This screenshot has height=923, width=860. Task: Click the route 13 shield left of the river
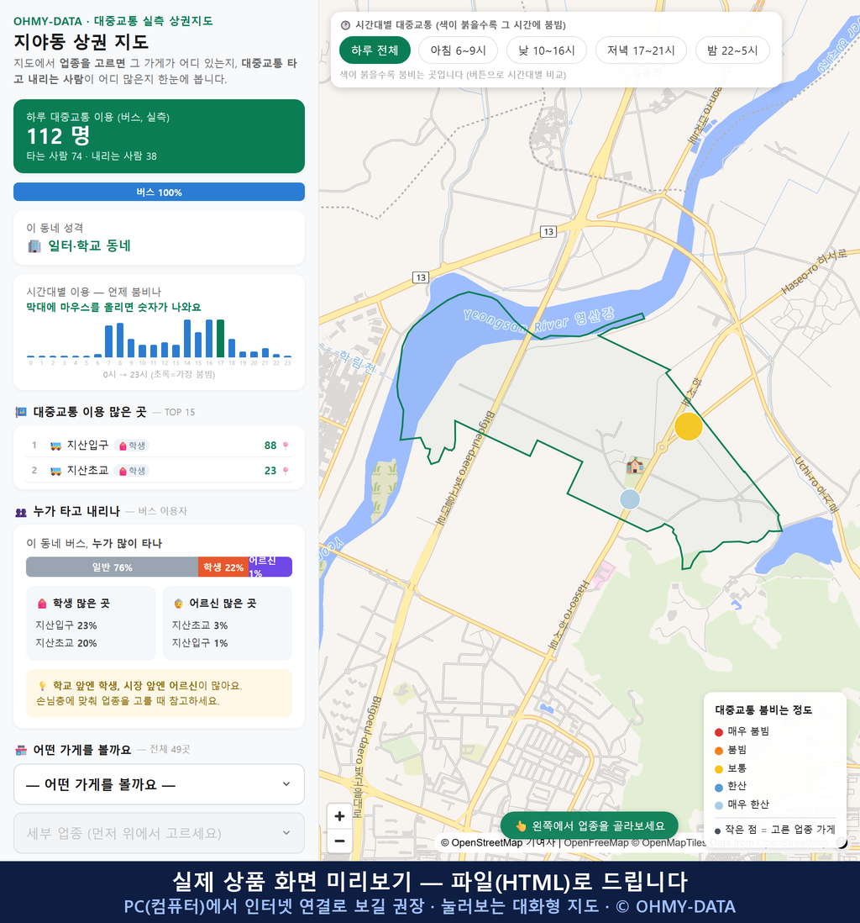coord(420,277)
